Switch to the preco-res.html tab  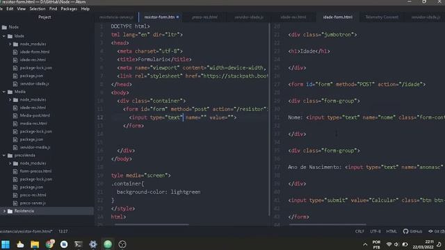tap(204, 17)
